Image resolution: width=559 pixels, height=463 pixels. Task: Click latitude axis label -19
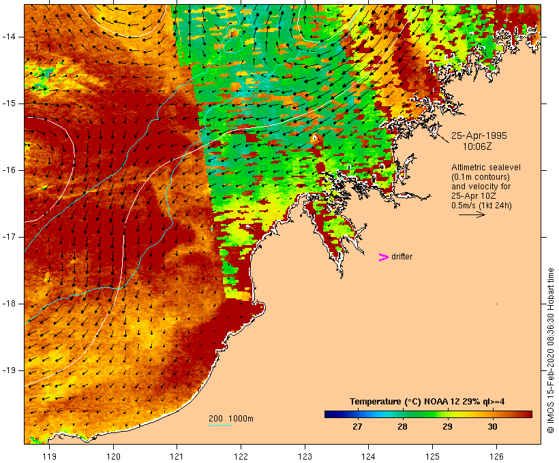coord(9,370)
